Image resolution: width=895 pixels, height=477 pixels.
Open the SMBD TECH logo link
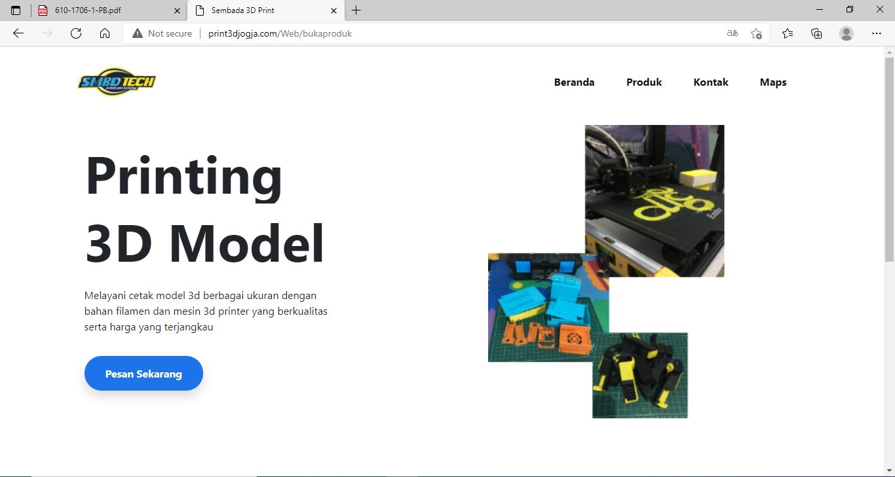coord(117,82)
